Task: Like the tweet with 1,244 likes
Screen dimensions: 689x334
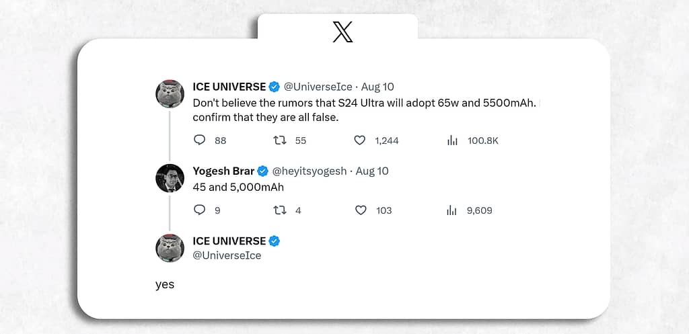Action: click(360, 140)
